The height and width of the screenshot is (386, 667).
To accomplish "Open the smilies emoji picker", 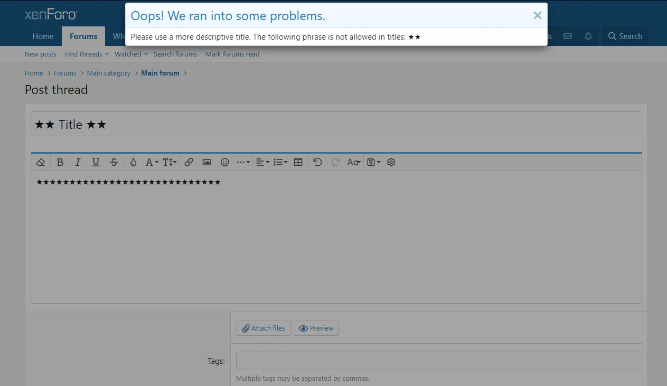I will point(224,163).
